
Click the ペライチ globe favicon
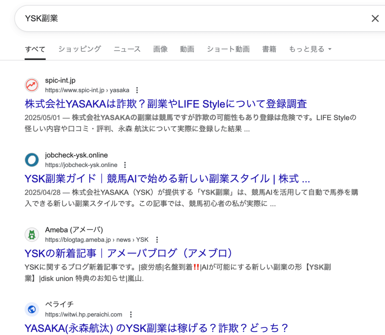[32, 309]
